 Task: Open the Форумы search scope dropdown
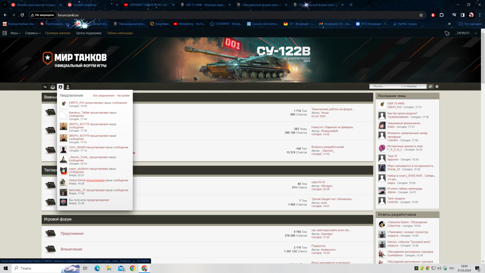tap(414, 86)
